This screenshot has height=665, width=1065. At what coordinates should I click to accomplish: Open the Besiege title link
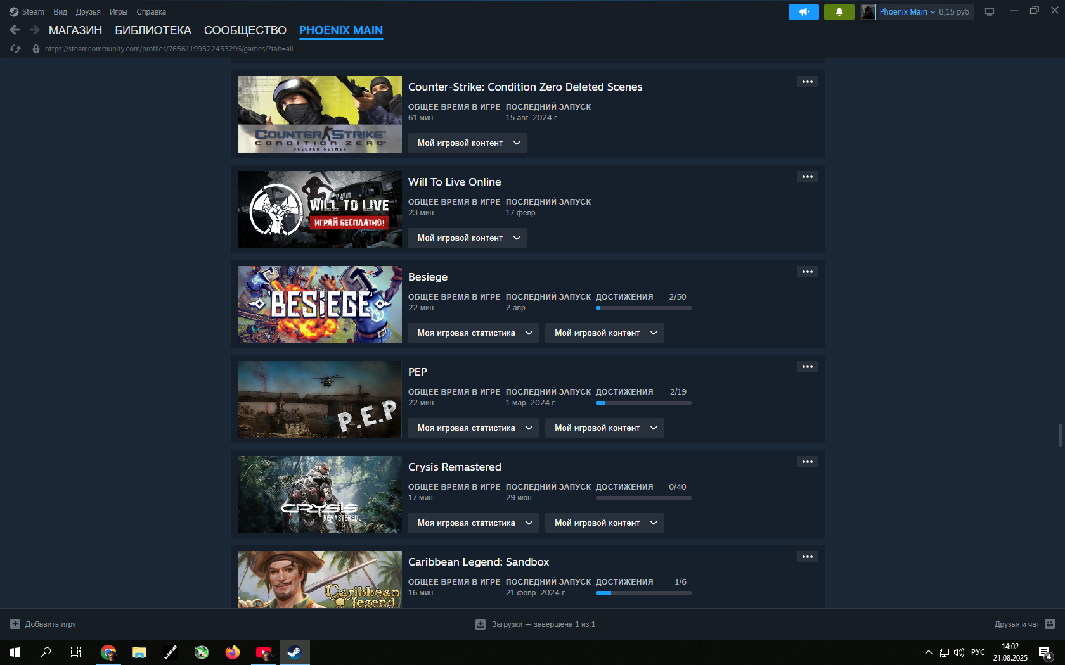(428, 277)
